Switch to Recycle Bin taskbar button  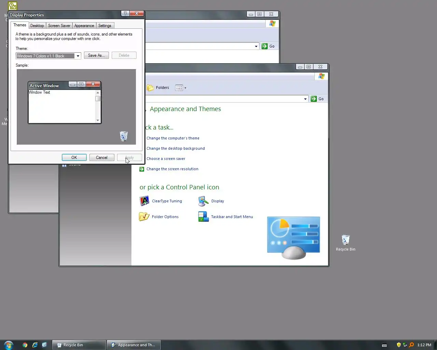pos(79,345)
